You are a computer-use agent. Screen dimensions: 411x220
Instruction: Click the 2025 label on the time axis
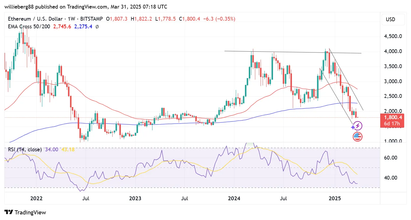coord(335,198)
